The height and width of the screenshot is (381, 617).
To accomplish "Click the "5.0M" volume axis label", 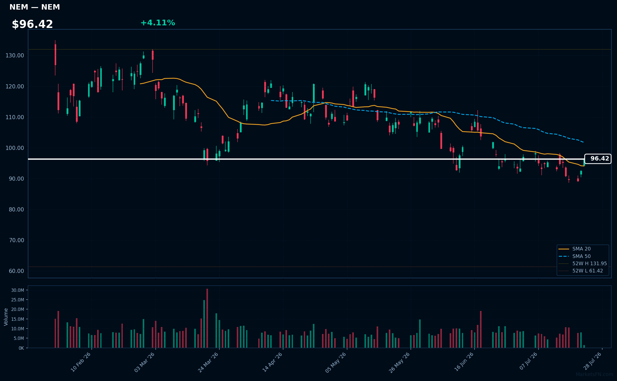I will (x=19, y=338).
